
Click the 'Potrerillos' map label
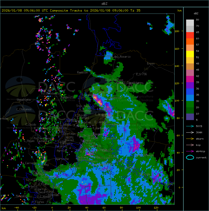click(42, 138)
